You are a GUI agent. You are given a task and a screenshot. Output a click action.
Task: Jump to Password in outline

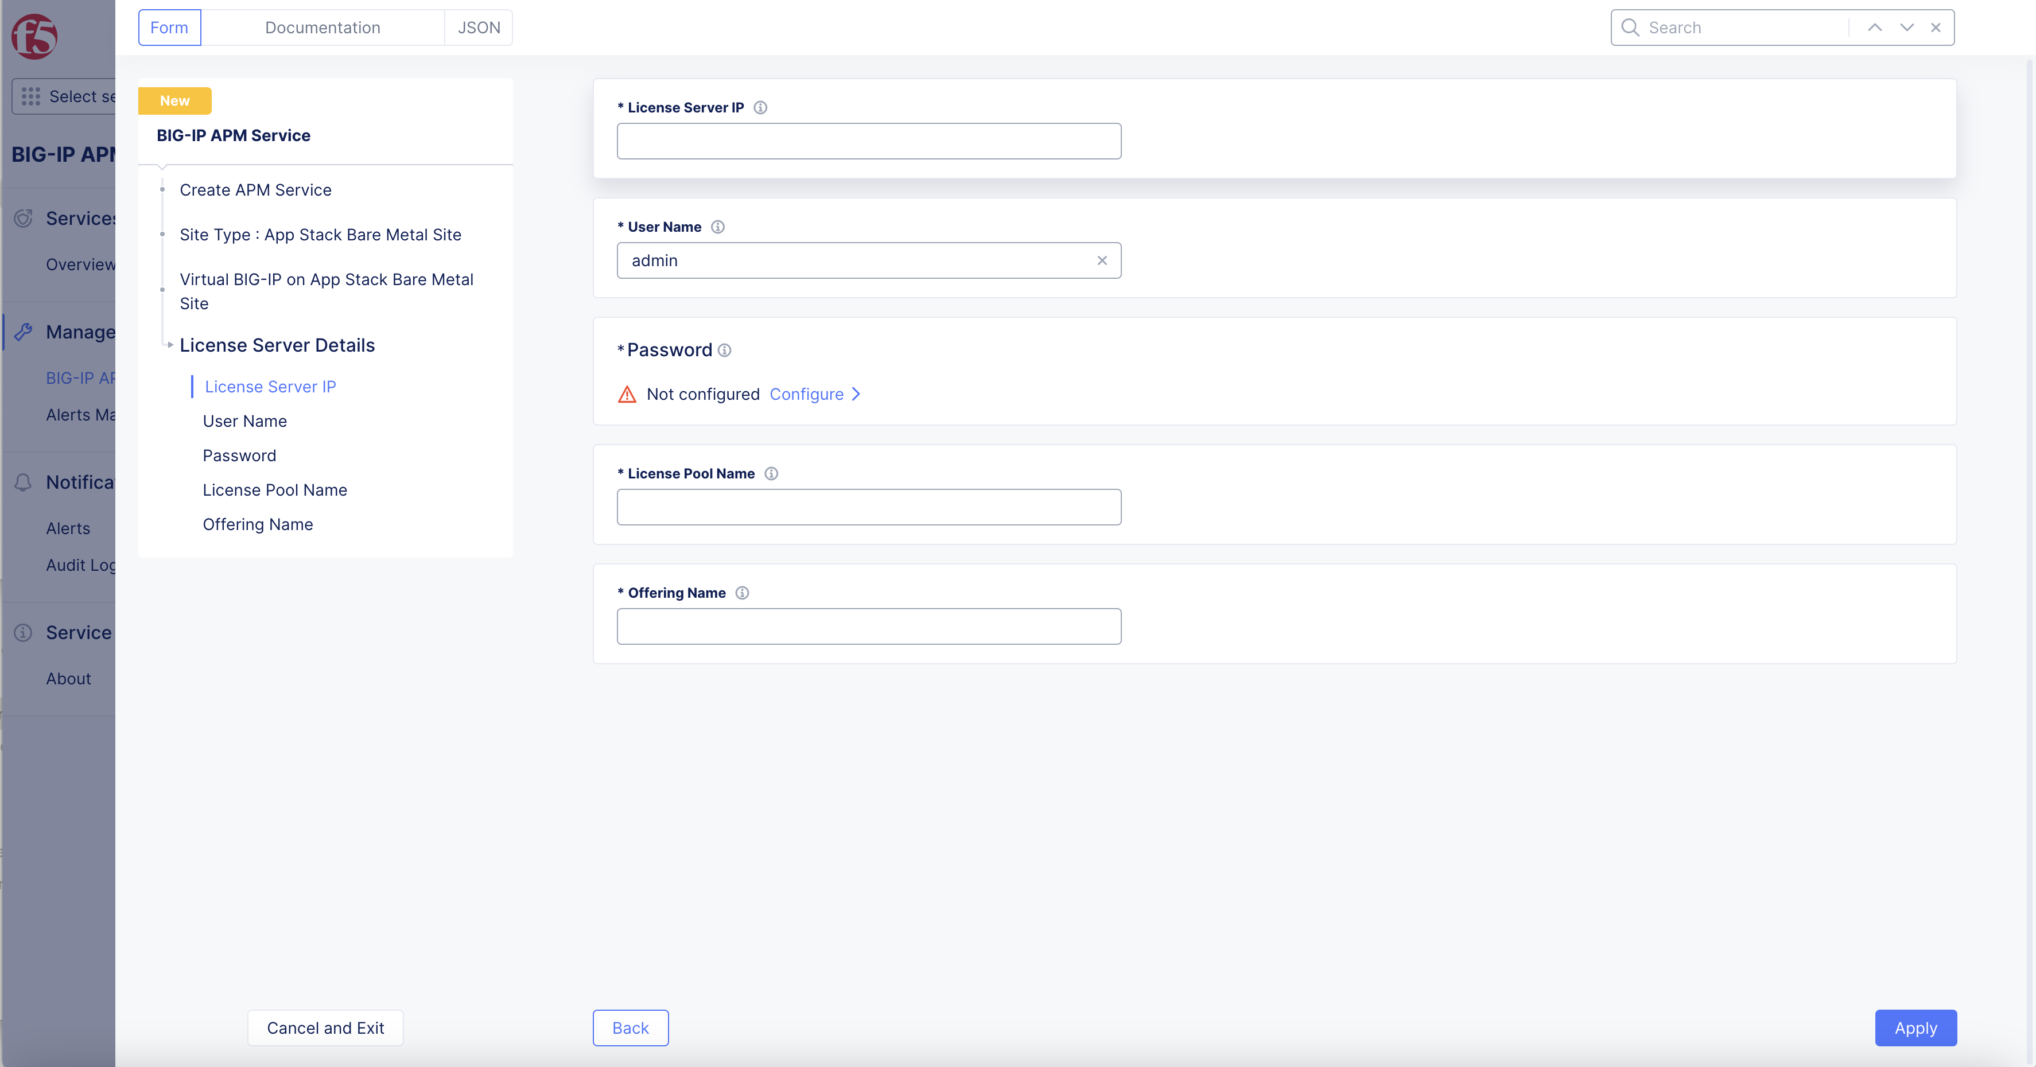pyautogui.click(x=239, y=456)
